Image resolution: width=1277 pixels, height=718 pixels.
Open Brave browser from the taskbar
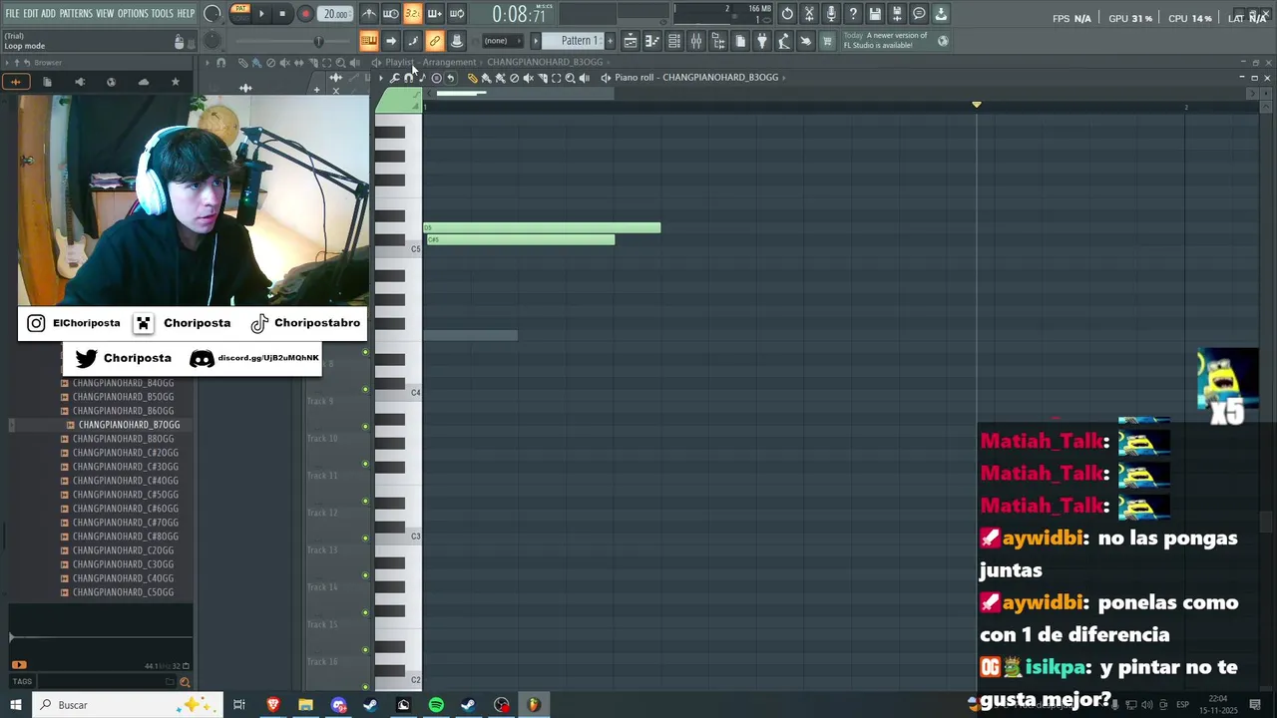(272, 705)
